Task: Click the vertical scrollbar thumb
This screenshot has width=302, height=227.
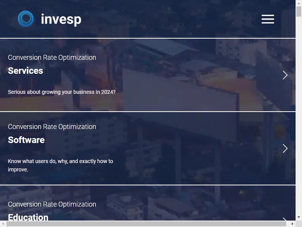Action: (x=299, y=12)
